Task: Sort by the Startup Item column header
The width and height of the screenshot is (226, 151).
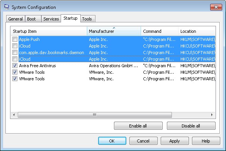Action: [x=49, y=31]
